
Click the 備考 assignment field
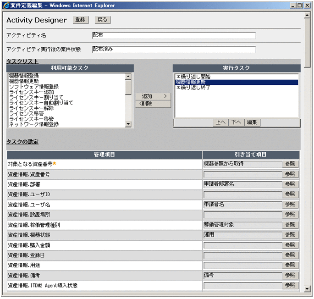coord(242,275)
